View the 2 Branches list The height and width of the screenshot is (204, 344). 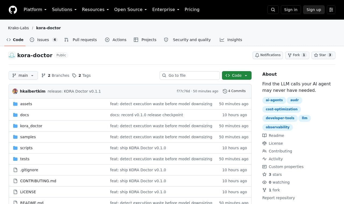pyautogui.click(x=55, y=75)
